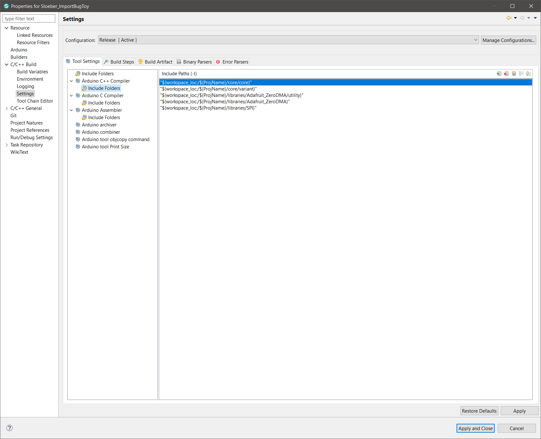Add a new include path entry
The image size is (541, 439).
point(499,73)
